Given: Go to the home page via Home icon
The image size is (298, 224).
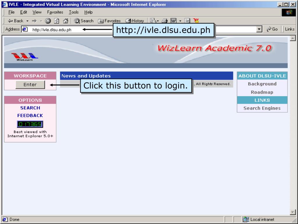Looking at the screenshot, I should click(65, 21).
